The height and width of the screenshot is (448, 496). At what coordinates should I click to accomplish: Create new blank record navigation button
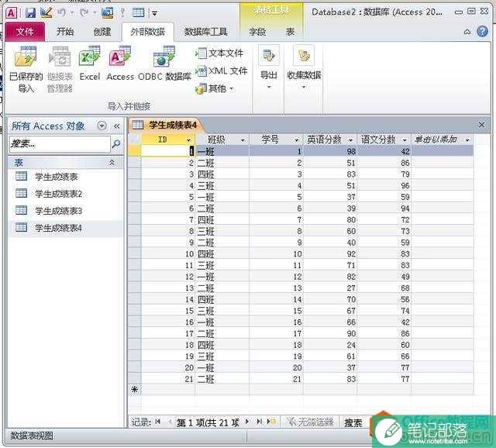tap(271, 422)
